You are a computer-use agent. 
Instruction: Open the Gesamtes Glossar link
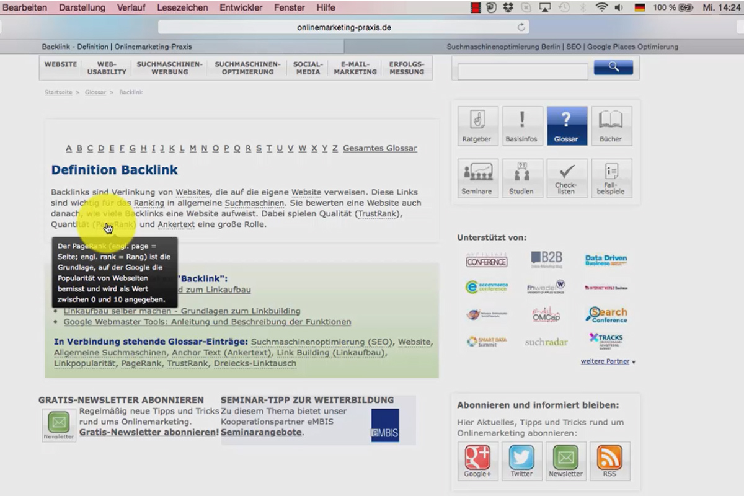(379, 148)
